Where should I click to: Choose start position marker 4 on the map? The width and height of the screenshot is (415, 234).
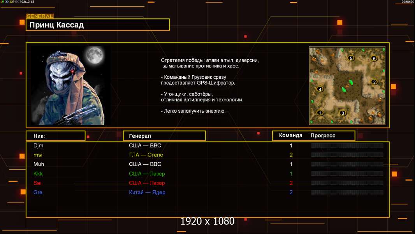320,89
